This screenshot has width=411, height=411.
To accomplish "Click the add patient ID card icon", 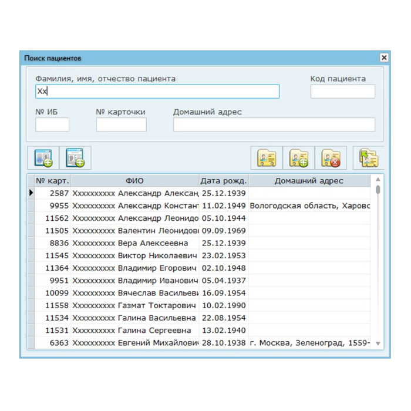I will pyautogui.click(x=75, y=158).
